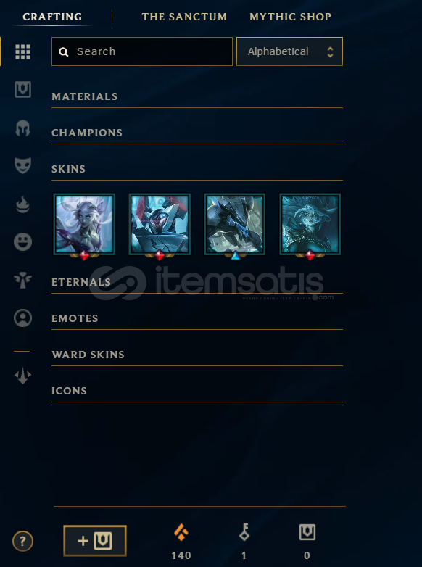Filter loot by emotes smiley icon
Viewport: 422px width, 567px height.
point(22,242)
